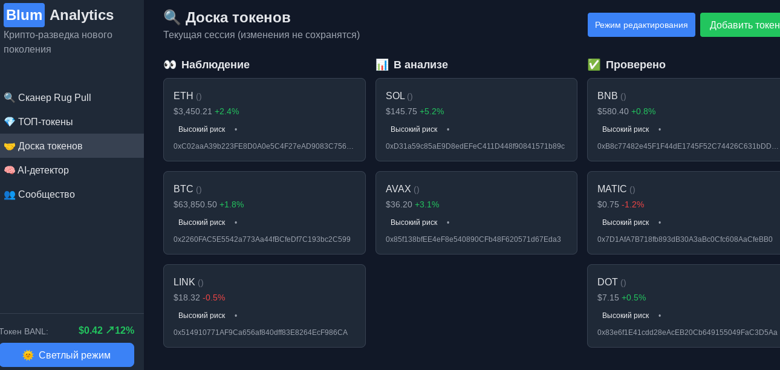
Task: Click the handshake icon beside Доска токенов
Action: point(9,146)
